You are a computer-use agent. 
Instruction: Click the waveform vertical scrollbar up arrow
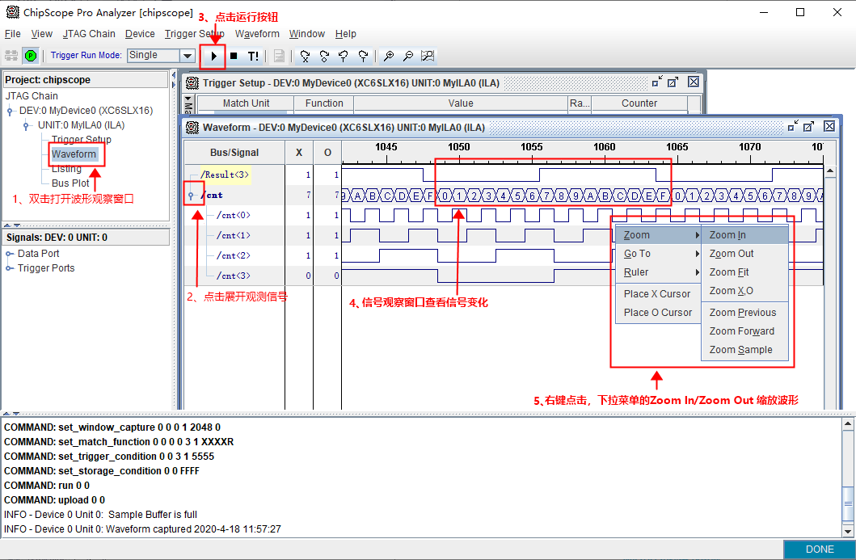829,171
